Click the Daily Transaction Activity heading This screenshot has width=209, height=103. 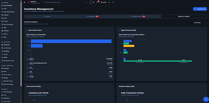[132, 93]
